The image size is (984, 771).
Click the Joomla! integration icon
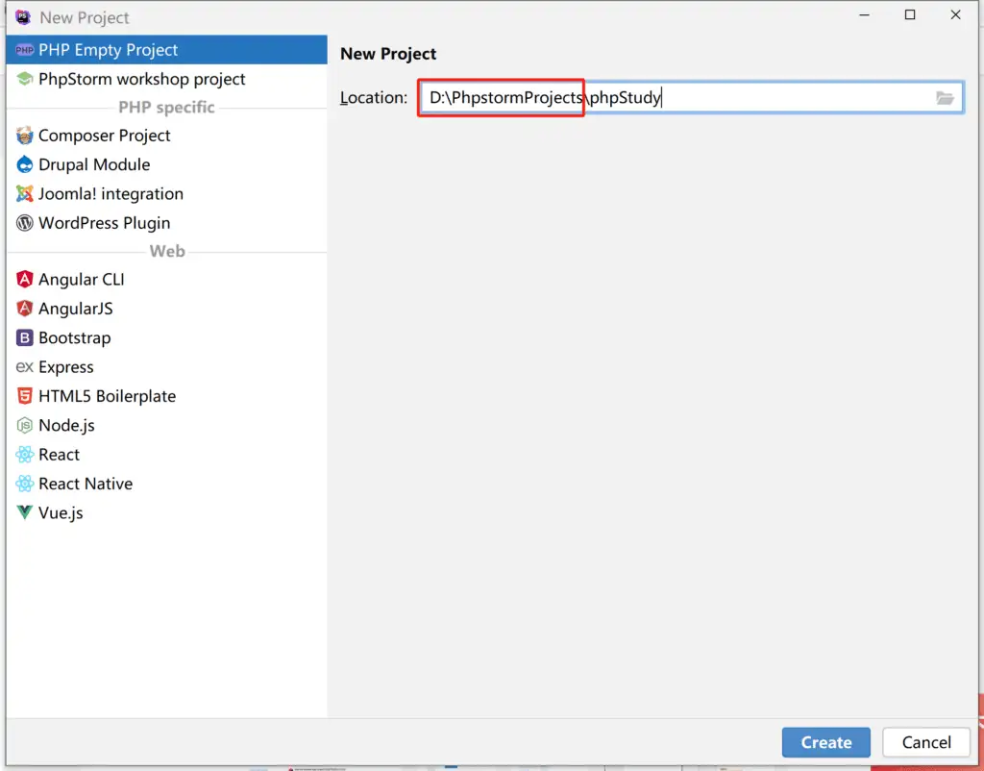(24, 194)
